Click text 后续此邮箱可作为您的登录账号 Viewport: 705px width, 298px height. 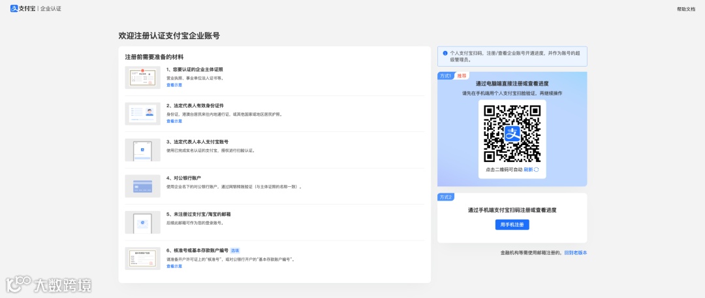pos(195,223)
